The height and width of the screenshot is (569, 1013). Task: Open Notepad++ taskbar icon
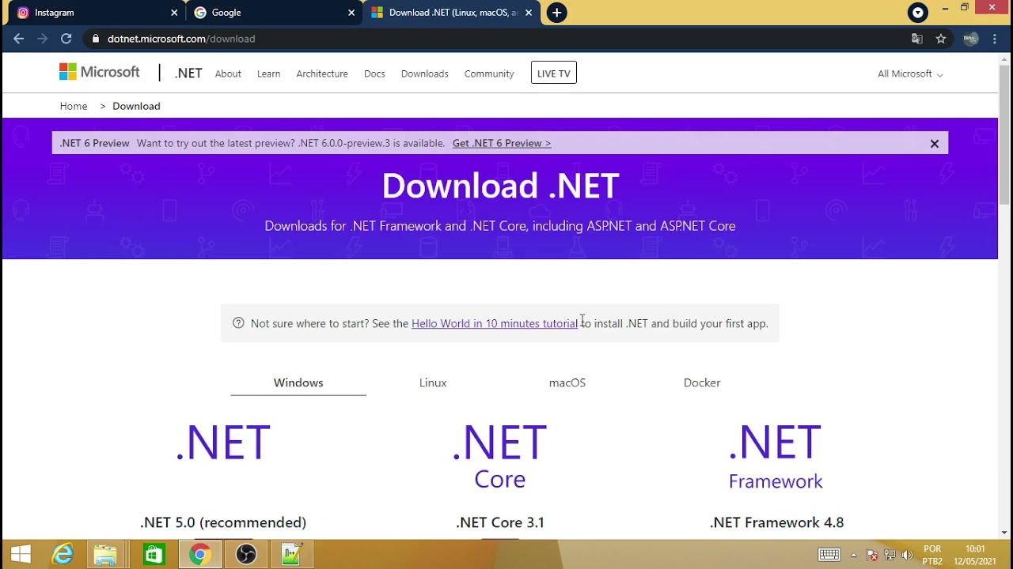(292, 555)
